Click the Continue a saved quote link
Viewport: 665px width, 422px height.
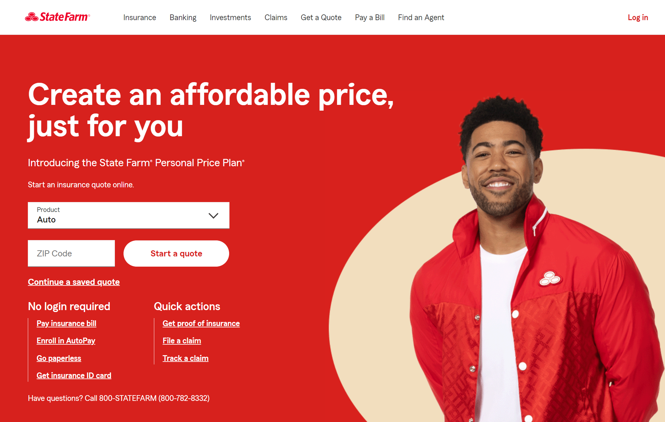click(74, 282)
